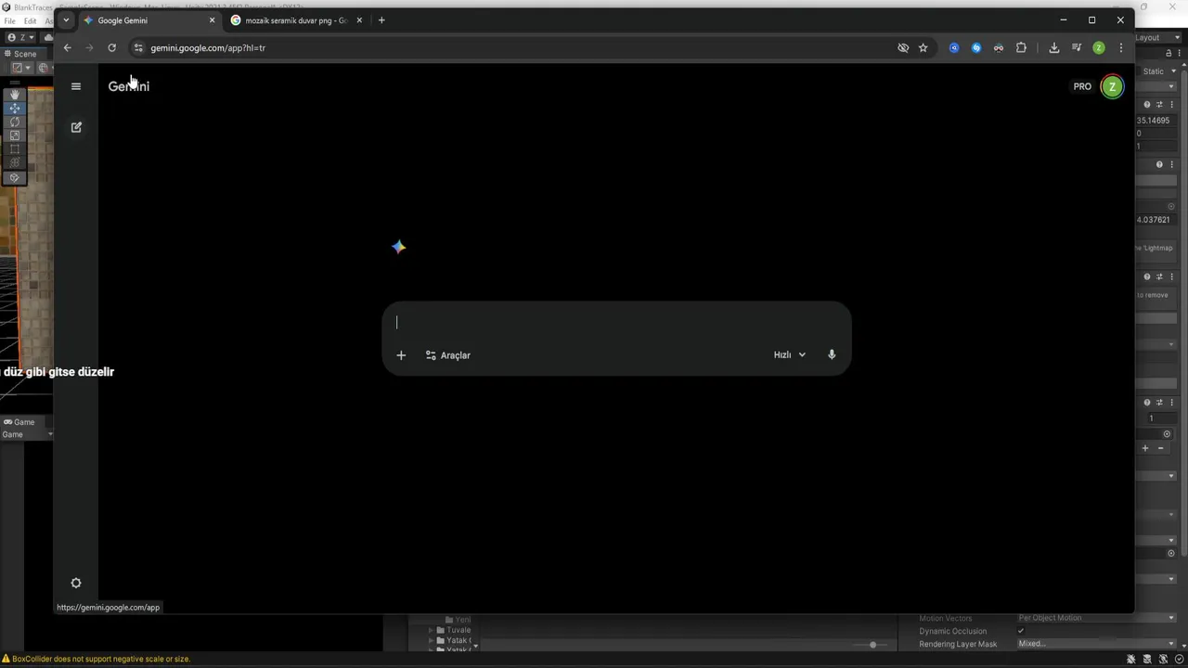Start a new chat with the pencil icon

tap(76, 127)
